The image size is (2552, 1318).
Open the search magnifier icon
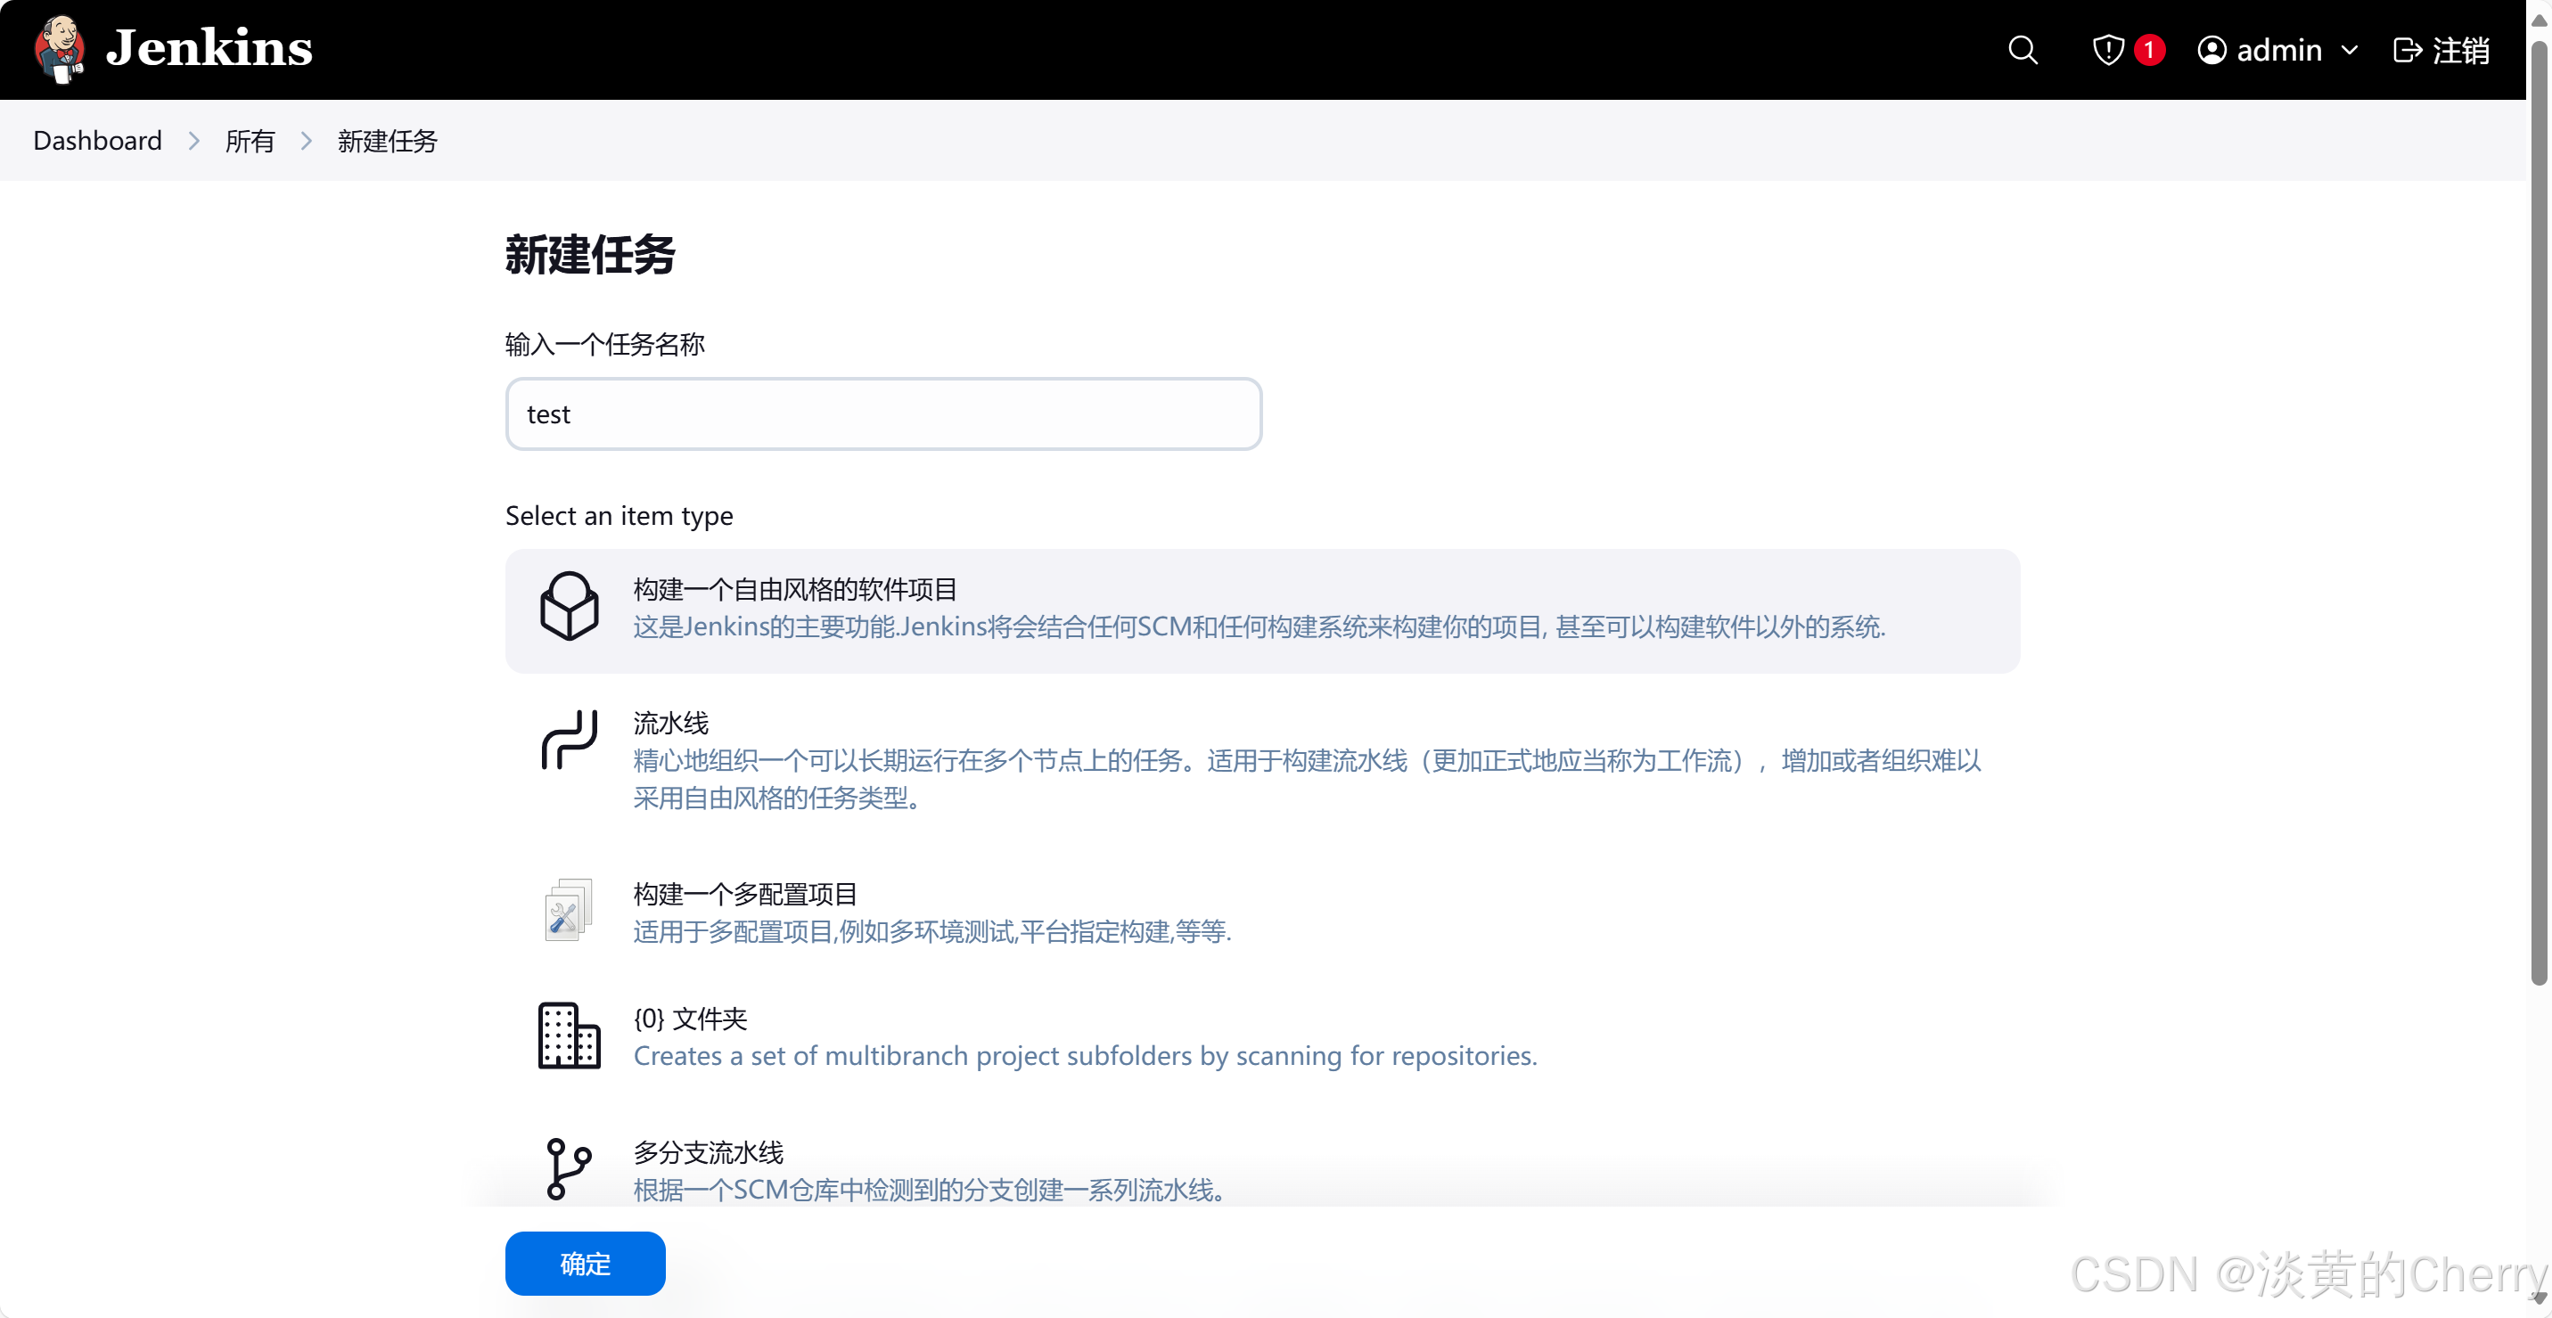tap(2023, 50)
